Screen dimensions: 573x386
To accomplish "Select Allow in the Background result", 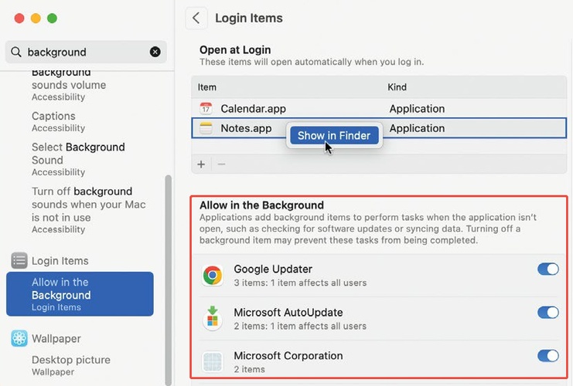I will (80, 294).
